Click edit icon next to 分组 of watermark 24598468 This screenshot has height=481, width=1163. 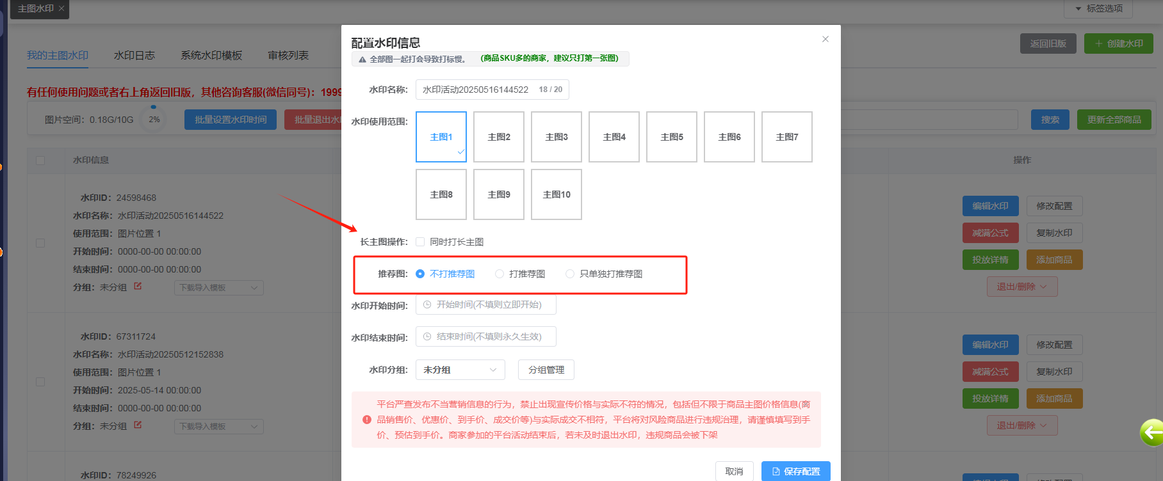coord(138,287)
